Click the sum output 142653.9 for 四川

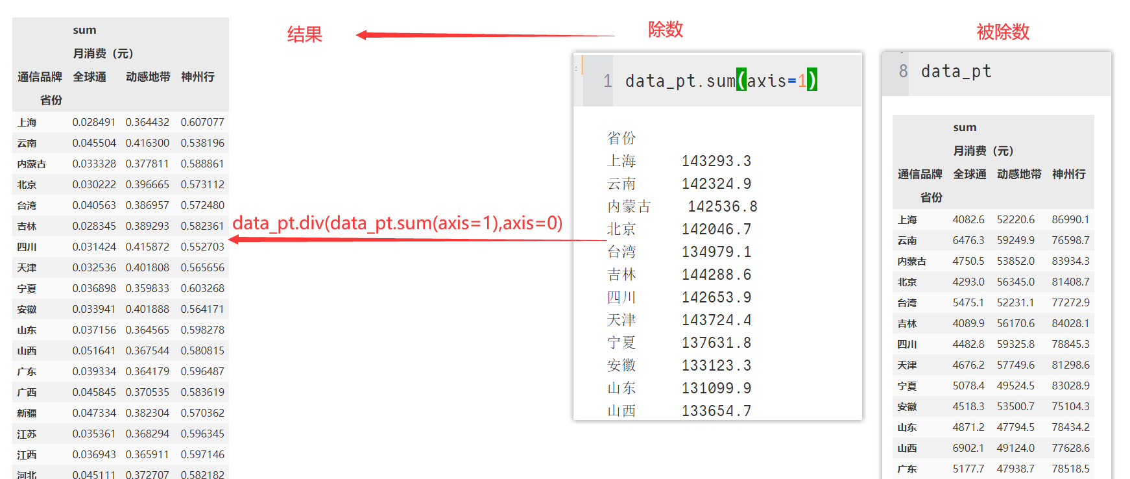click(x=716, y=297)
